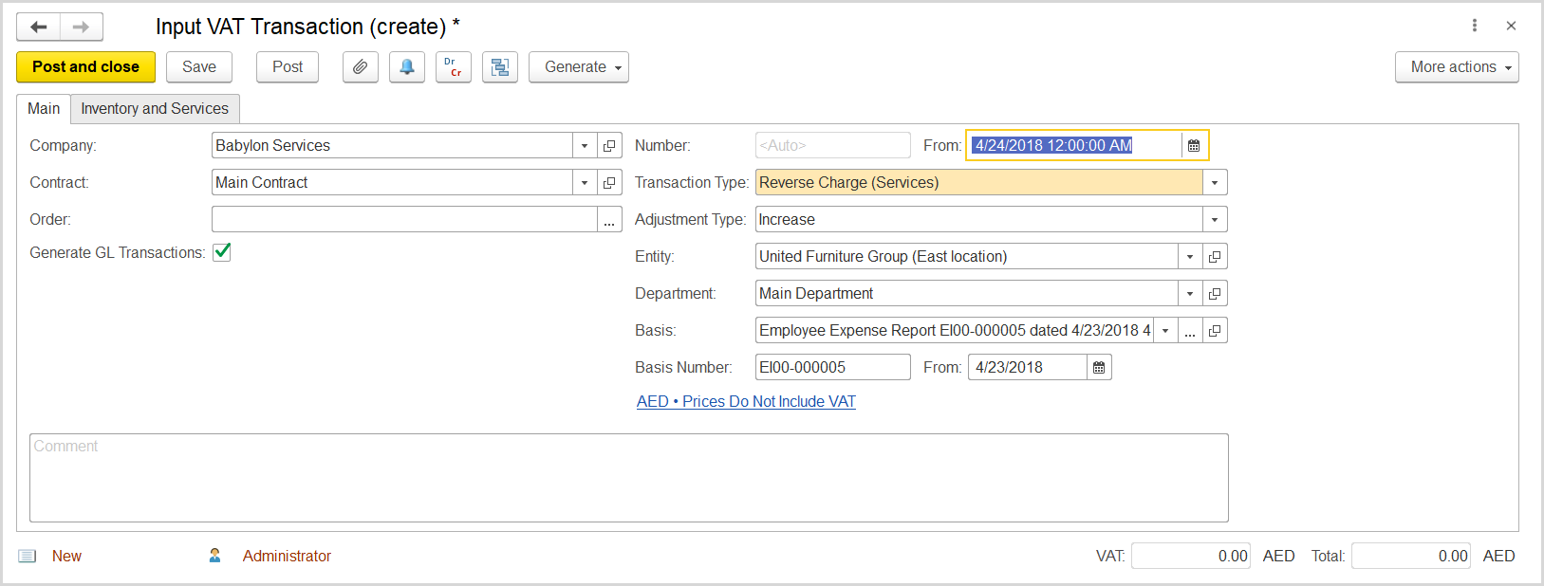The image size is (1544, 586).
Task: Open calendar for the document From date
Action: [1194, 145]
